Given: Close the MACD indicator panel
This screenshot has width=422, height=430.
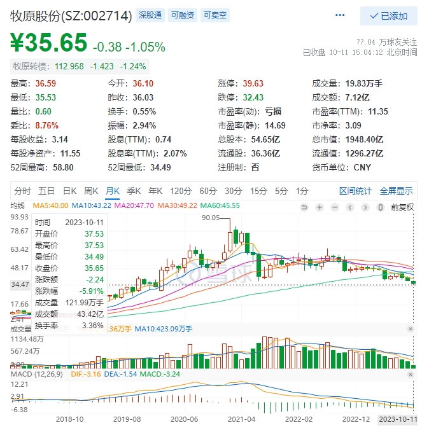Looking at the screenshot, I should (411, 374).
